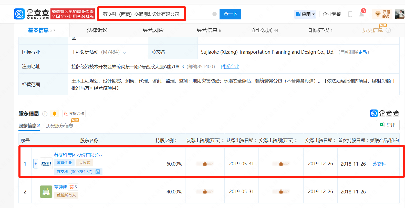Open the 经营风险 tab

(153, 30)
